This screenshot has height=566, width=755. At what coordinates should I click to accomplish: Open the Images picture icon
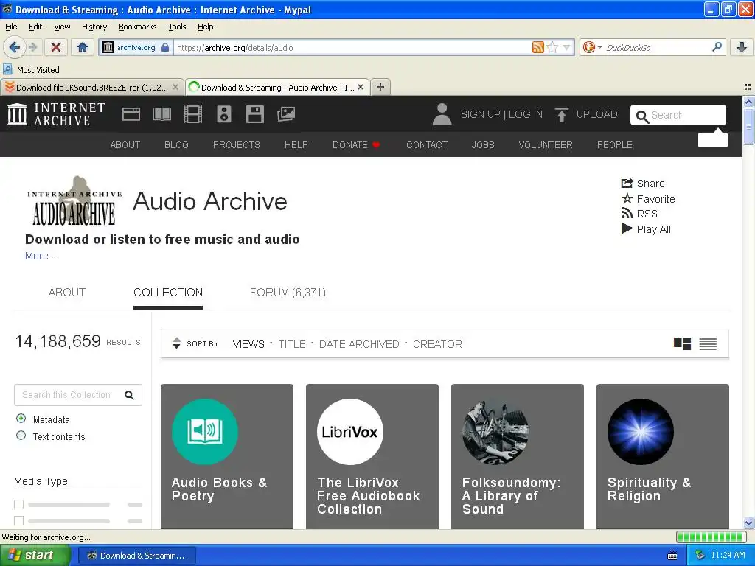pyautogui.click(x=286, y=114)
